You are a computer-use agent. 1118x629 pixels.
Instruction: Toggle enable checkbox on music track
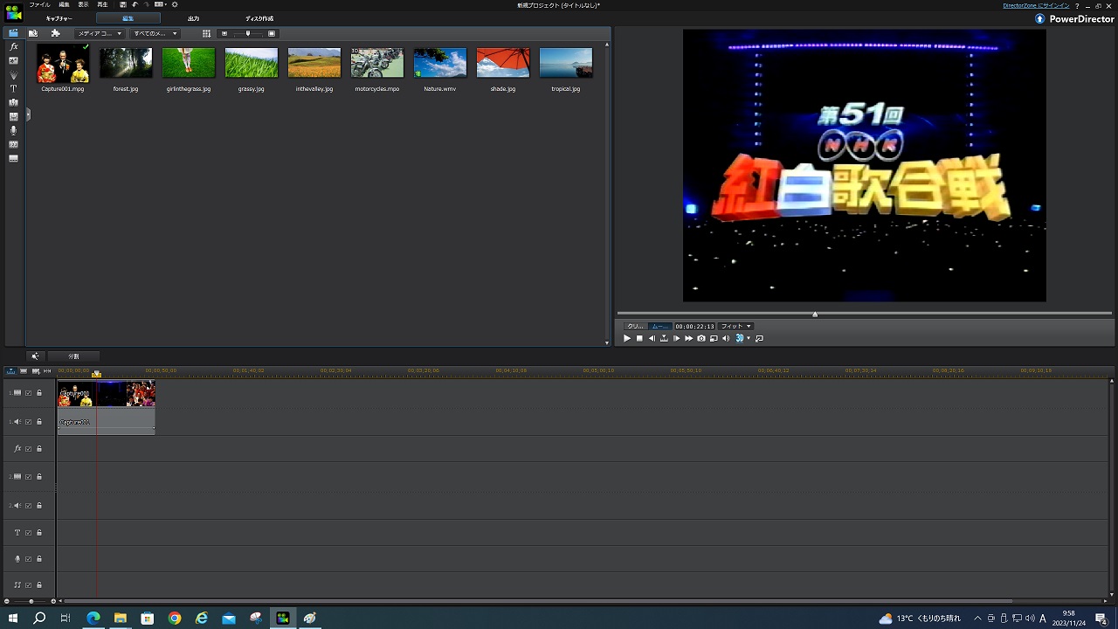28,585
